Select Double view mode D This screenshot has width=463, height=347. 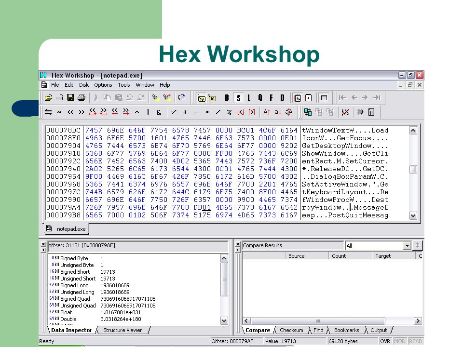pyautogui.click(x=282, y=98)
